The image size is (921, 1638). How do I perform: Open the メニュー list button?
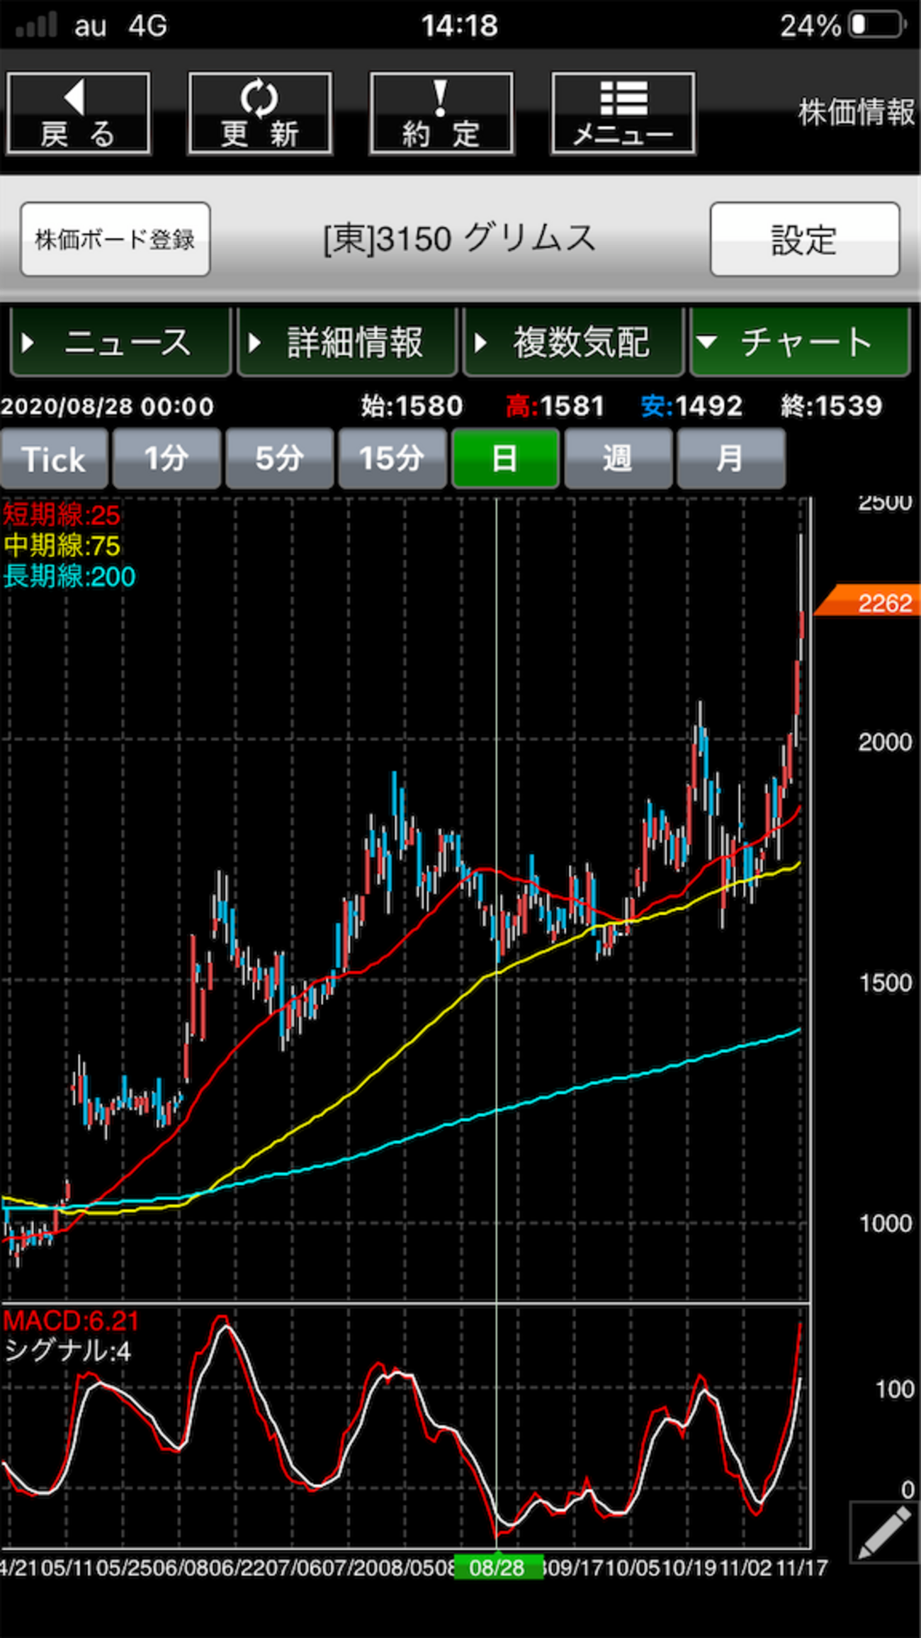point(623,113)
